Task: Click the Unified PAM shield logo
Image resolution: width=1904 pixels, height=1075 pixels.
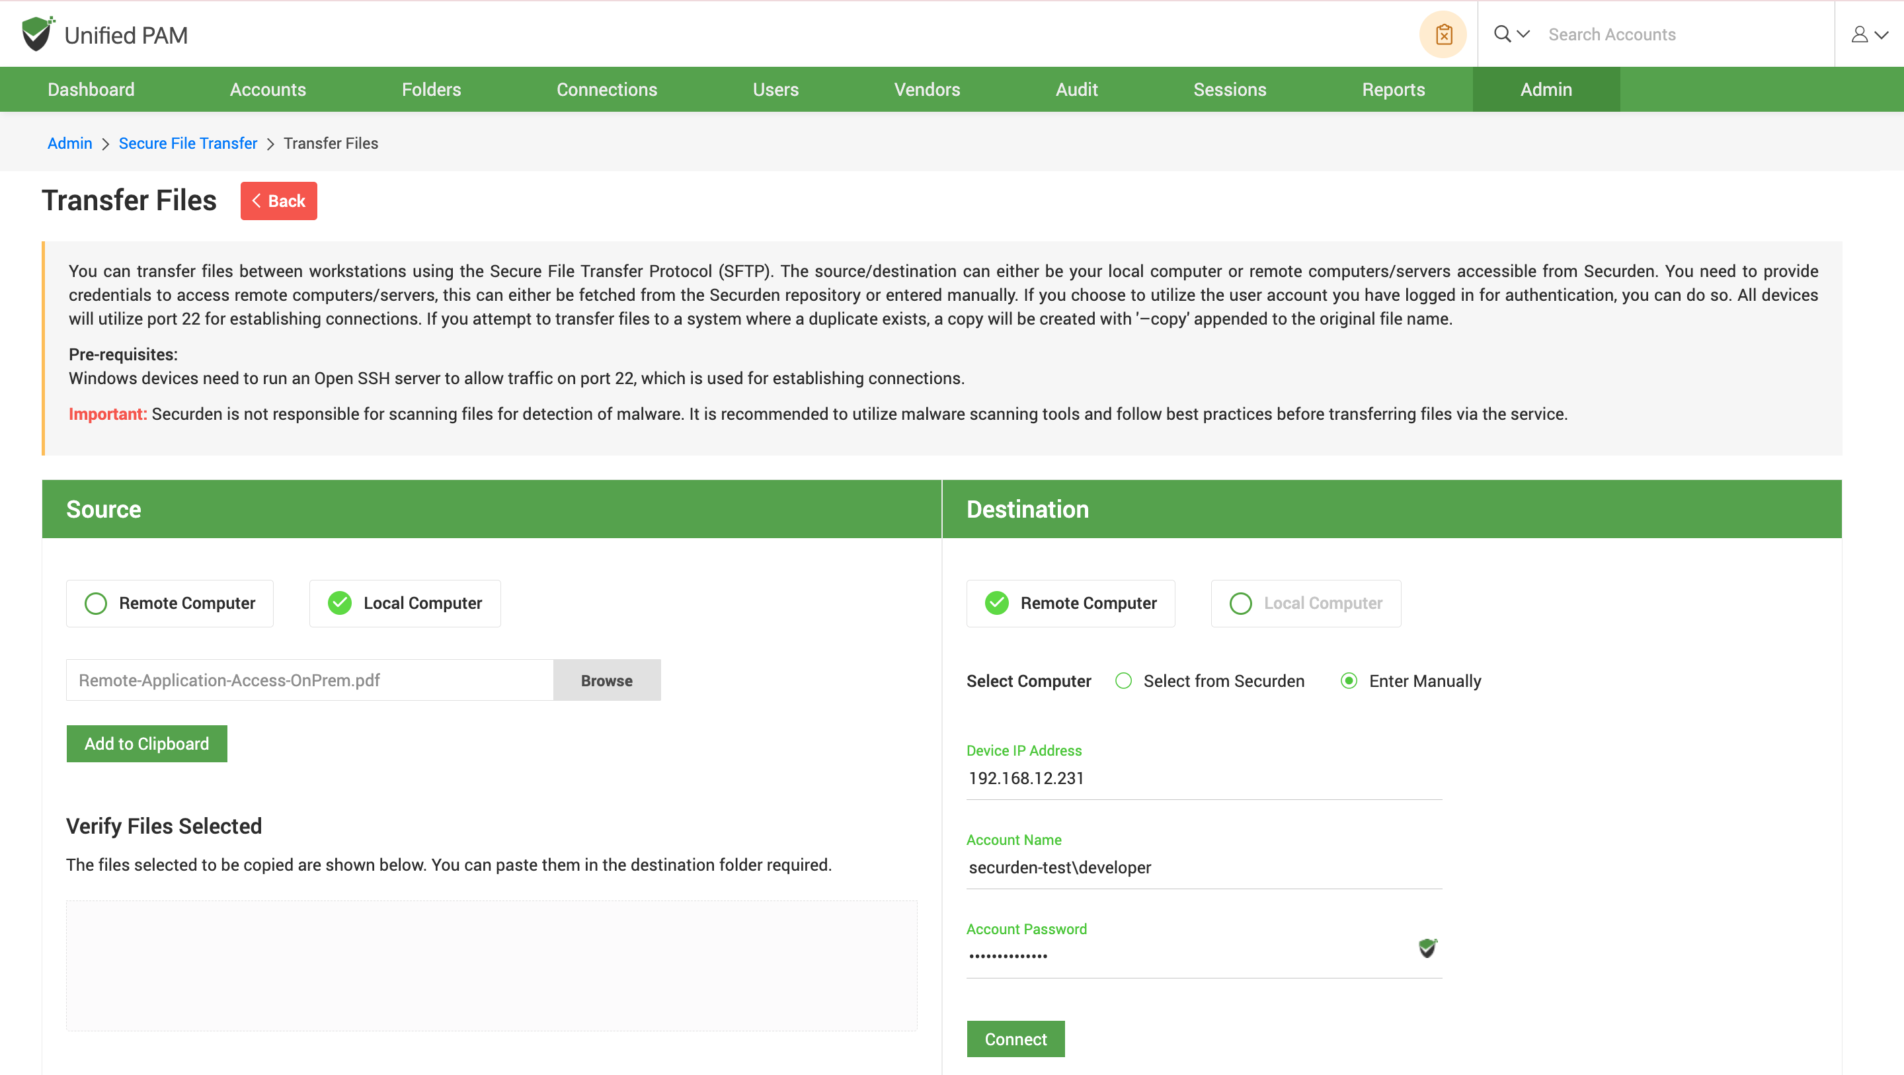Action: pos(37,34)
